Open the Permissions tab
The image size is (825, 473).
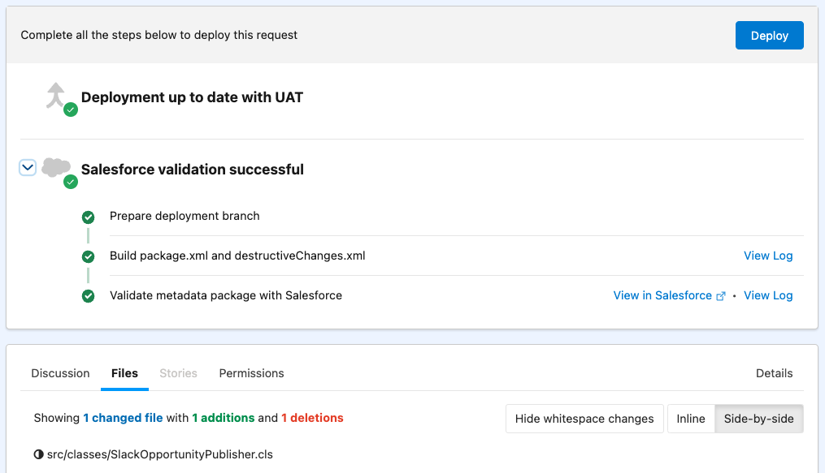pos(251,373)
